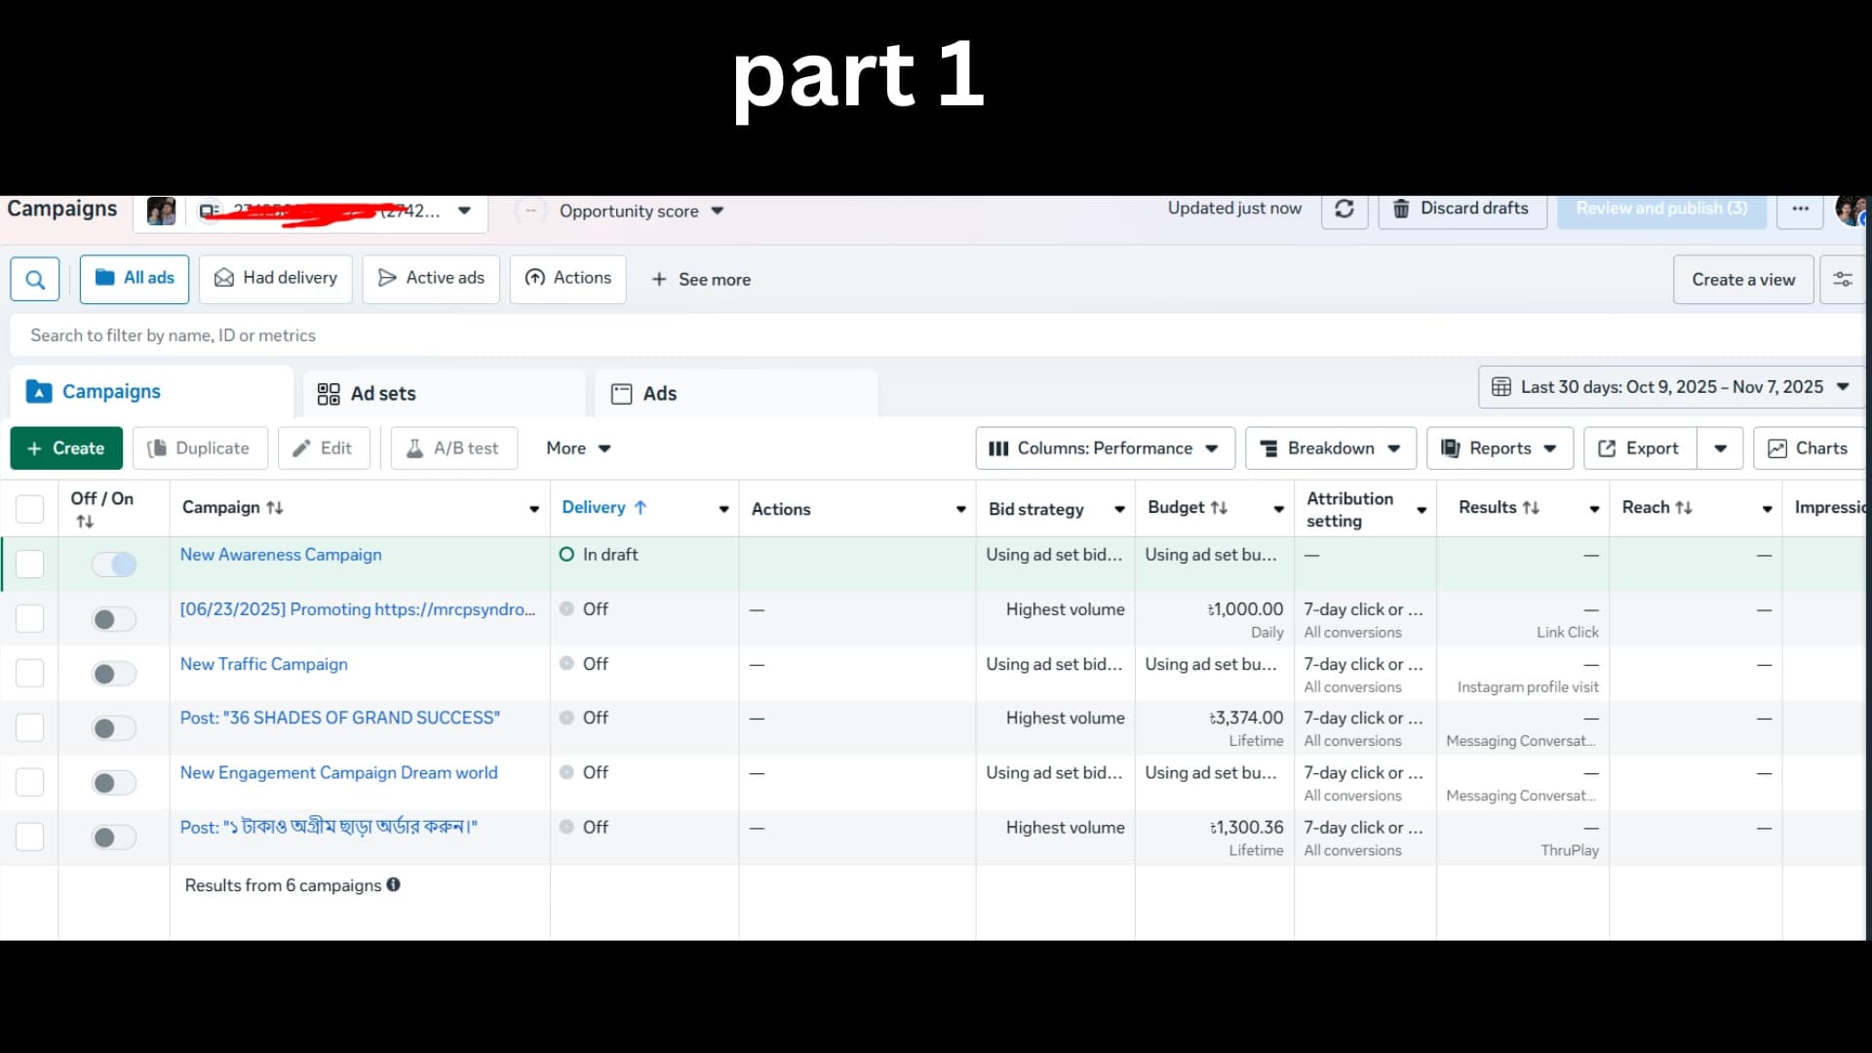Check the select-all campaigns checkbox
This screenshot has height=1053, width=1872.
pyautogui.click(x=29, y=509)
